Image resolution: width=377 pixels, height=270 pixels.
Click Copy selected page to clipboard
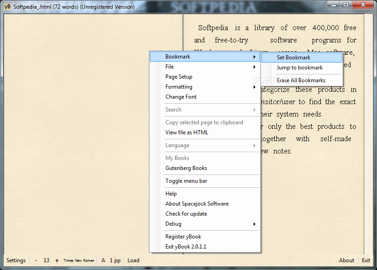pos(204,122)
